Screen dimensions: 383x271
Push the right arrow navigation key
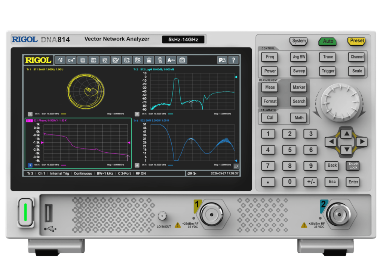pos(362,141)
